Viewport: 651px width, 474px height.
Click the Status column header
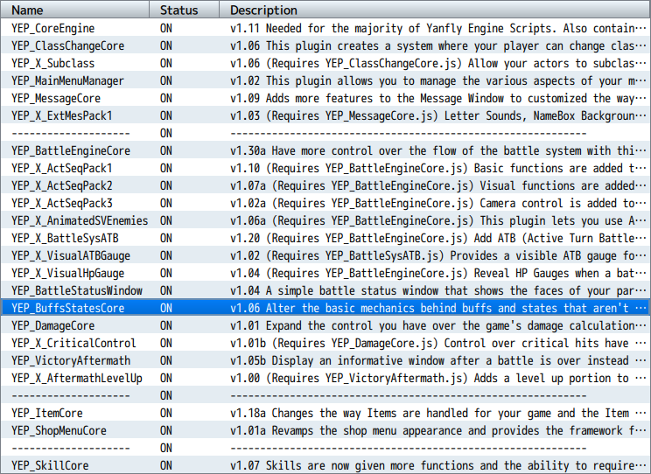(185, 10)
